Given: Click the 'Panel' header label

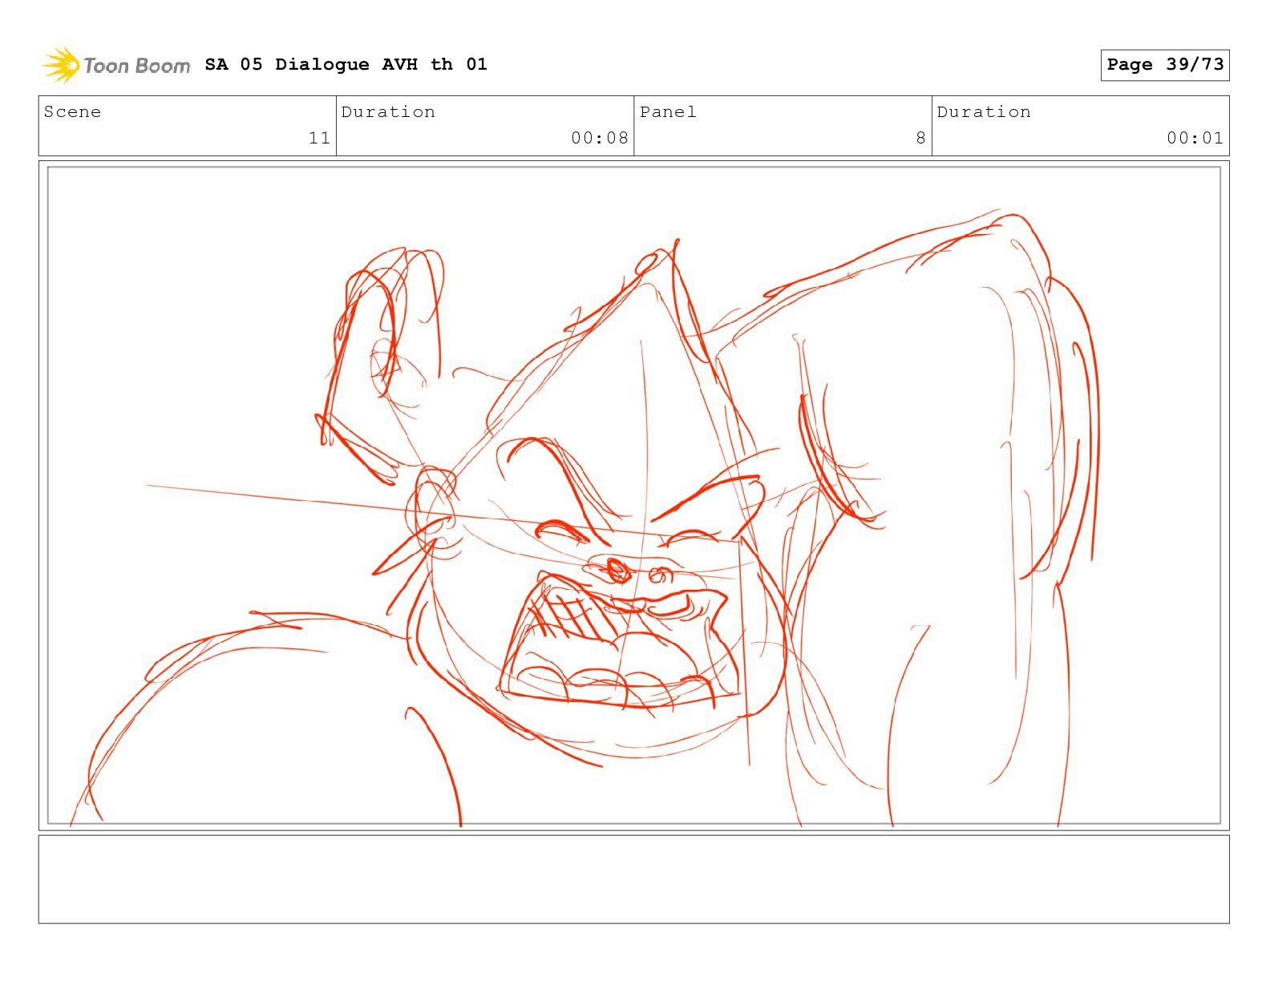Looking at the screenshot, I should click(x=668, y=111).
